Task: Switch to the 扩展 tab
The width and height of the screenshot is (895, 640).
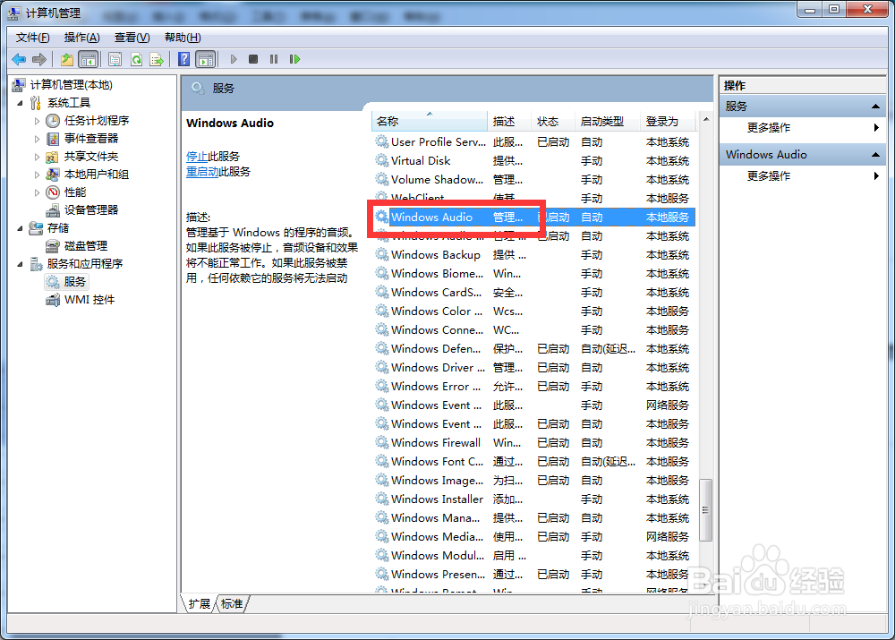Action: pyautogui.click(x=200, y=604)
